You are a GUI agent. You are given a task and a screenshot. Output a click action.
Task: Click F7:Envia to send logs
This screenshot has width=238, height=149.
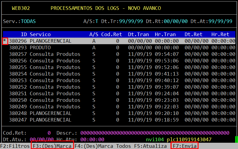[x=185, y=146]
